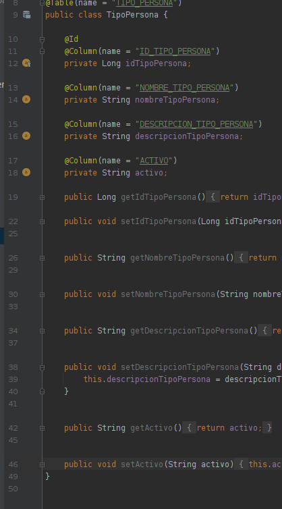The height and width of the screenshot is (509, 282).
Task: Click the @Column annotation on line 17
Action: (80, 161)
